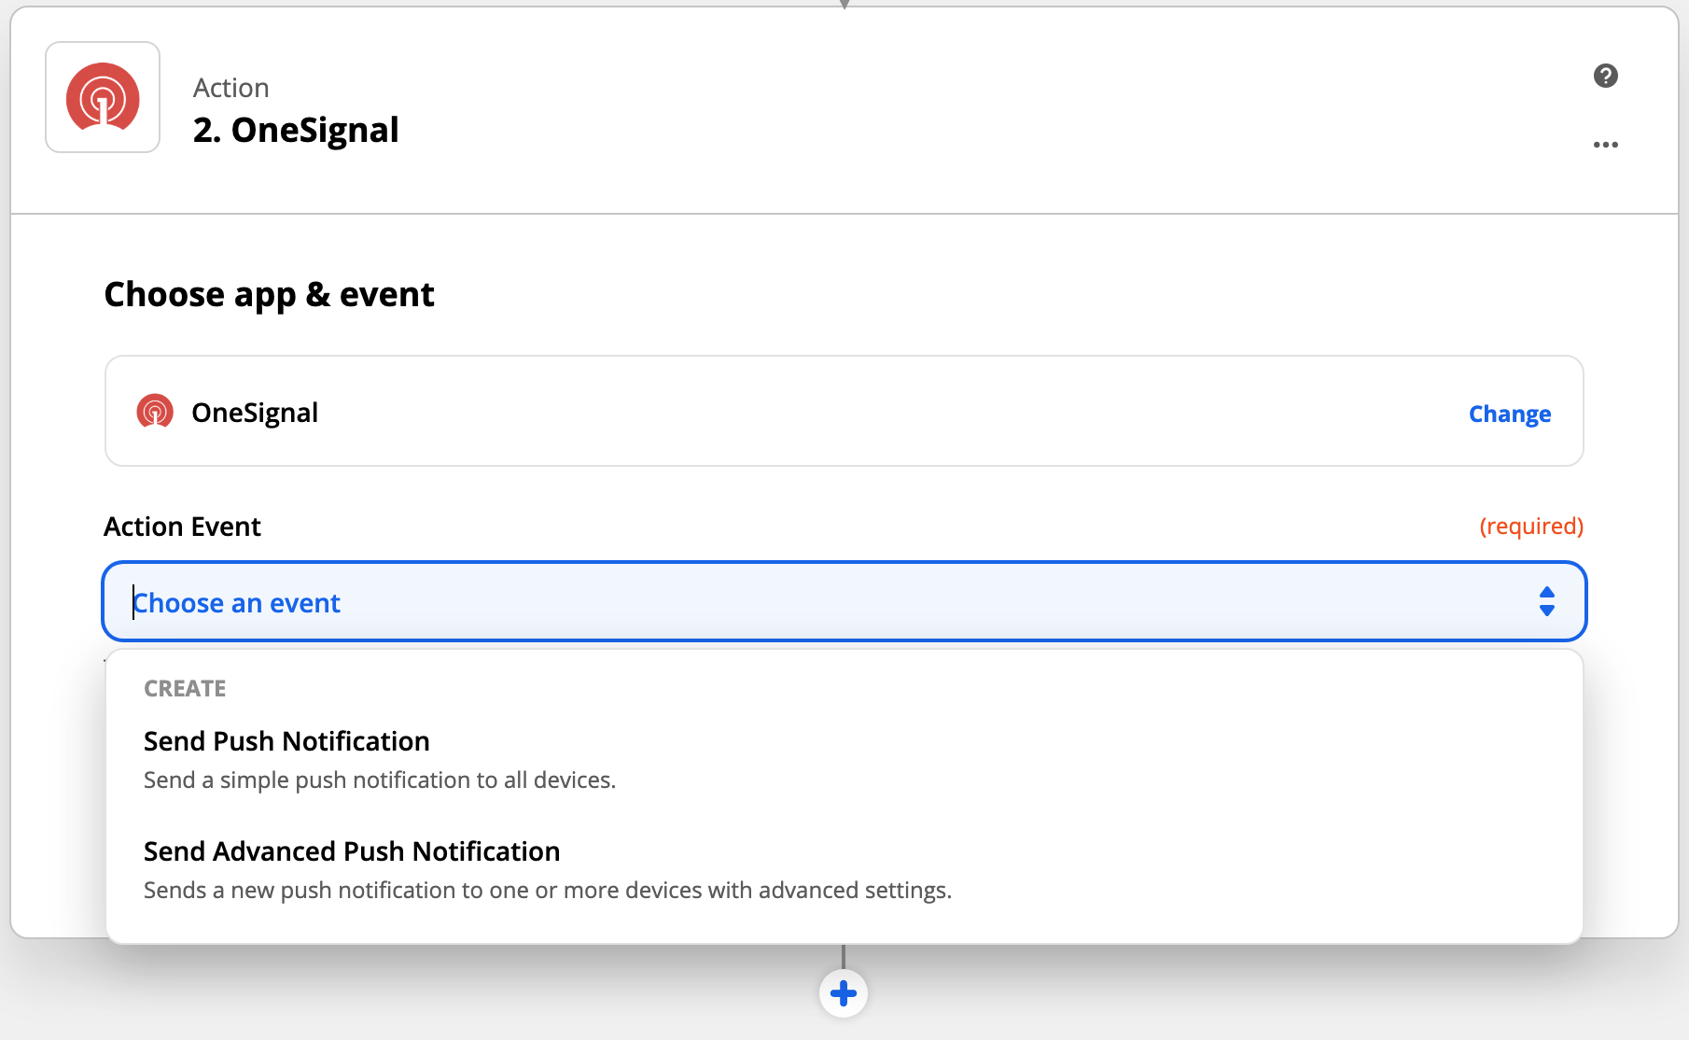This screenshot has width=1689, height=1040.
Task: Click the 2. OneSignal step title
Action: click(x=296, y=130)
